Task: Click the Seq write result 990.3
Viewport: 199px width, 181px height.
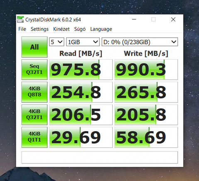Action: pyautogui.click(x=146, y=69)
